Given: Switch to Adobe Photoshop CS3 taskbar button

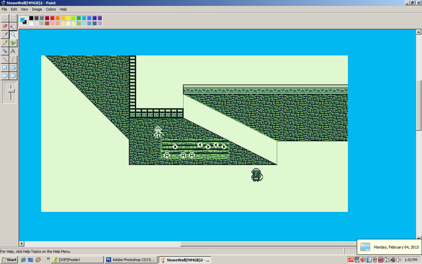Looking at the screenshot, I should [x=131, y=260].
